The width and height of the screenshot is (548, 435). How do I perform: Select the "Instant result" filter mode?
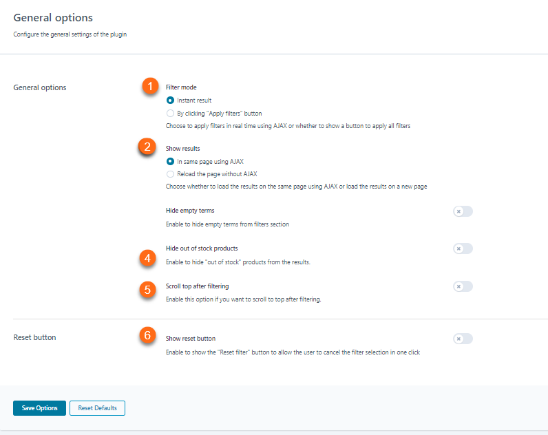170,100
